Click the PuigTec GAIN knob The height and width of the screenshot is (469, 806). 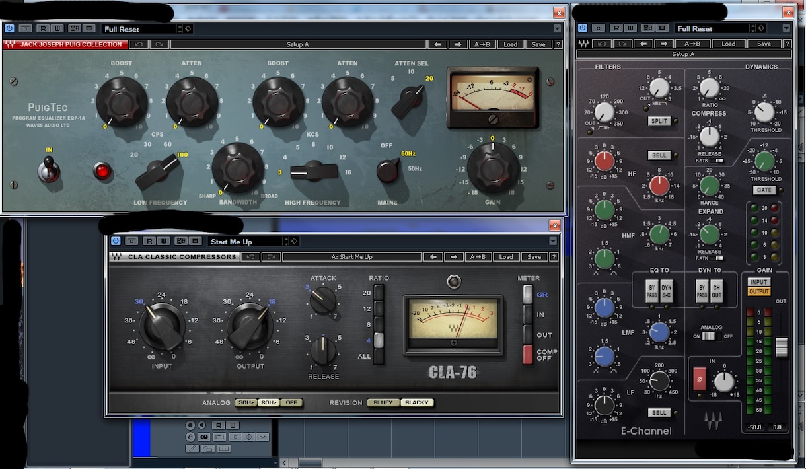tap(492, 168)
